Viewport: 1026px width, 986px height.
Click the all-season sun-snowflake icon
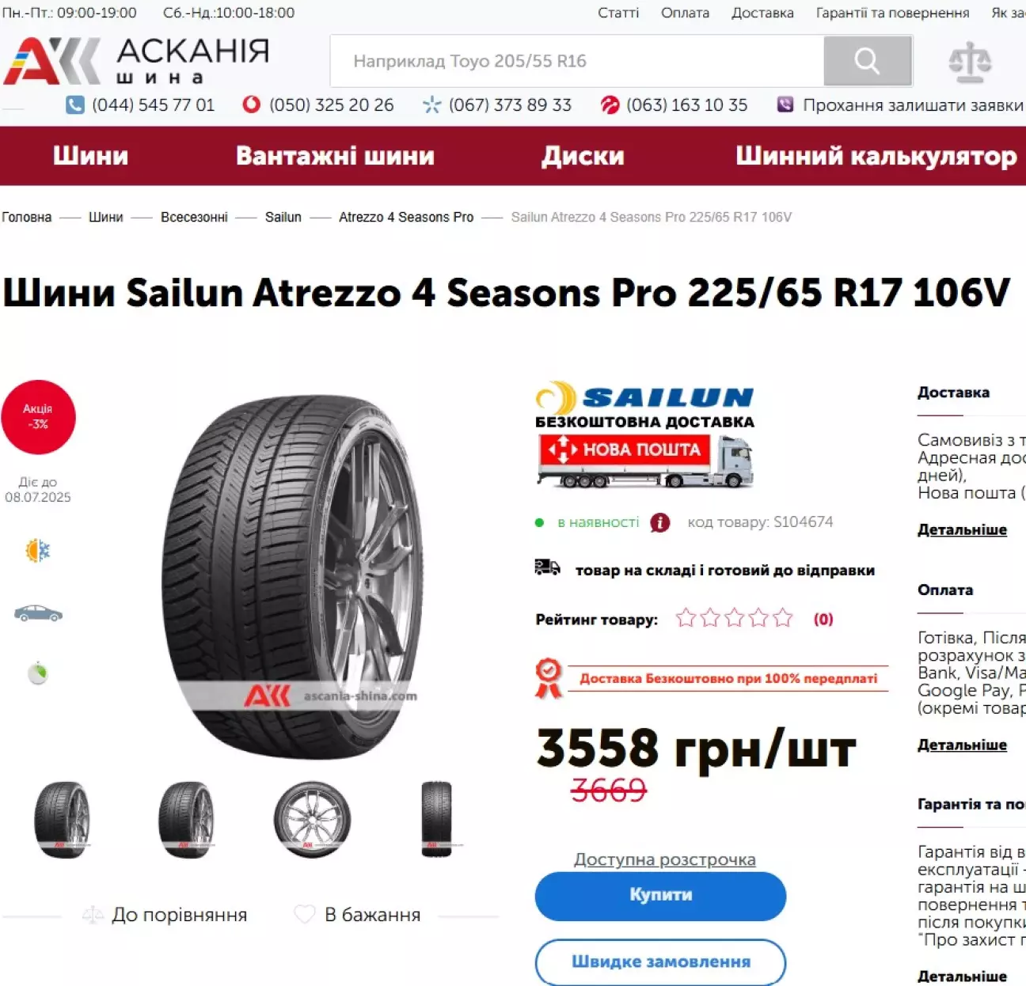pos(37,550)
